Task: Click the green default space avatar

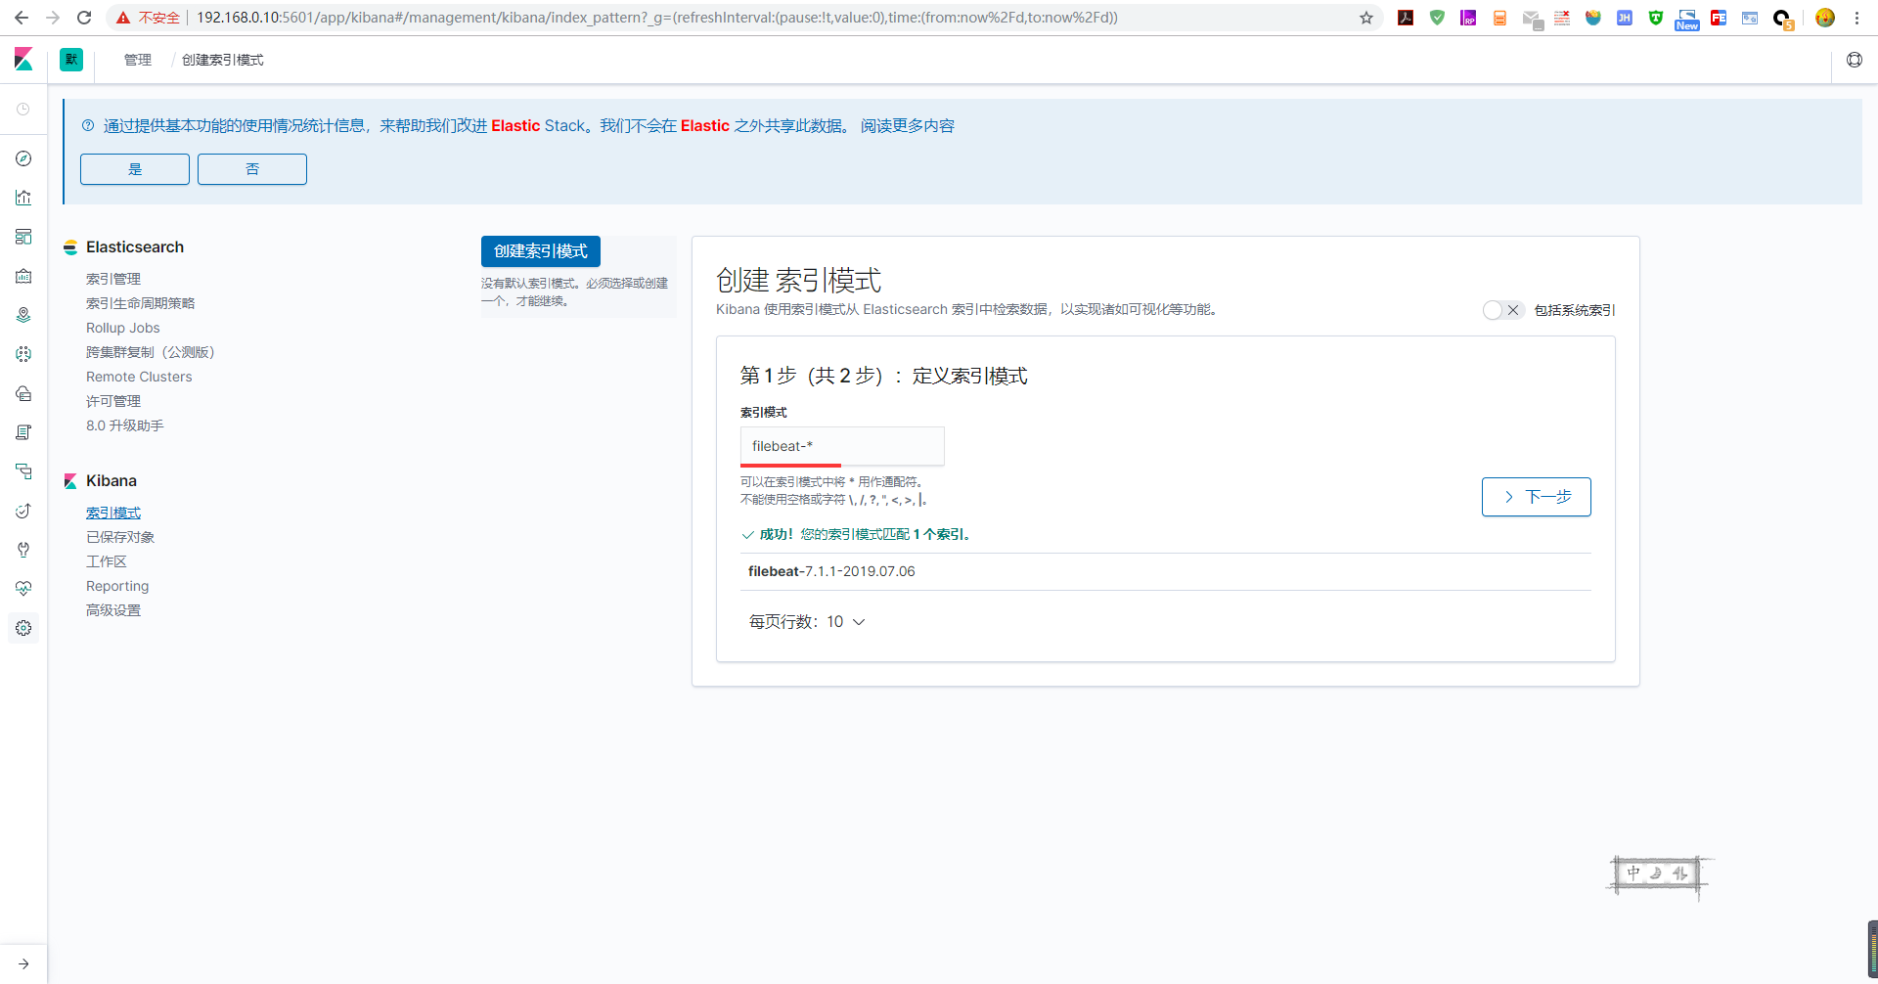Action: (x=71, y=60)
